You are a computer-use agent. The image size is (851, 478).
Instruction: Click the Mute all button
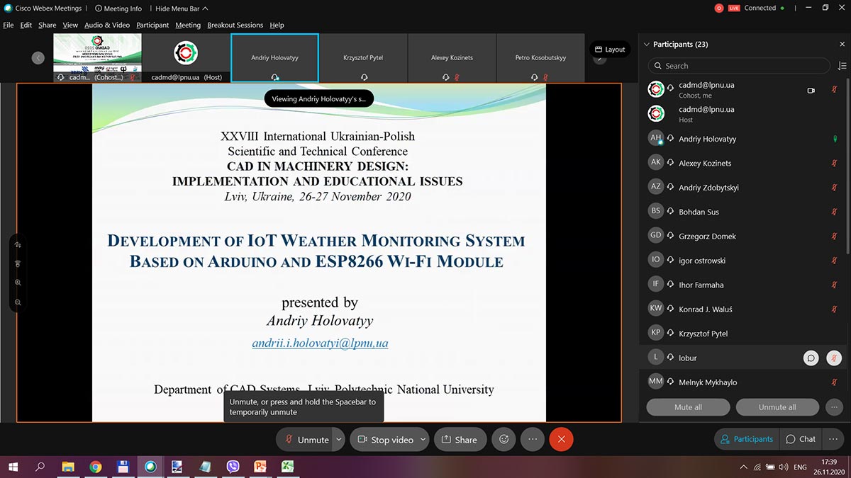tap(688, 407)
